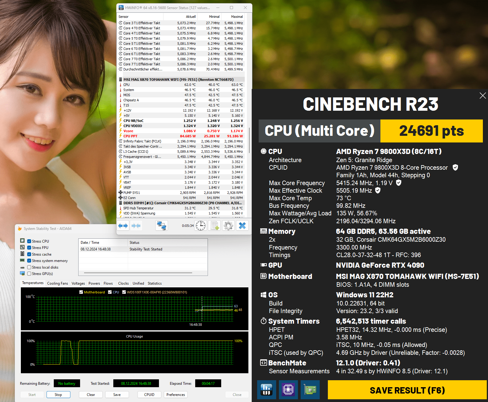
Task: Select the PUMP SYS1 fan row
Action: [181, 193]
